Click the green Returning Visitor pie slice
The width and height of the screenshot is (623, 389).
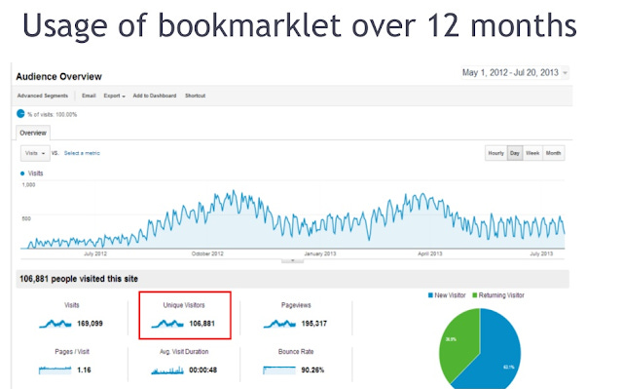click(460, 344)
